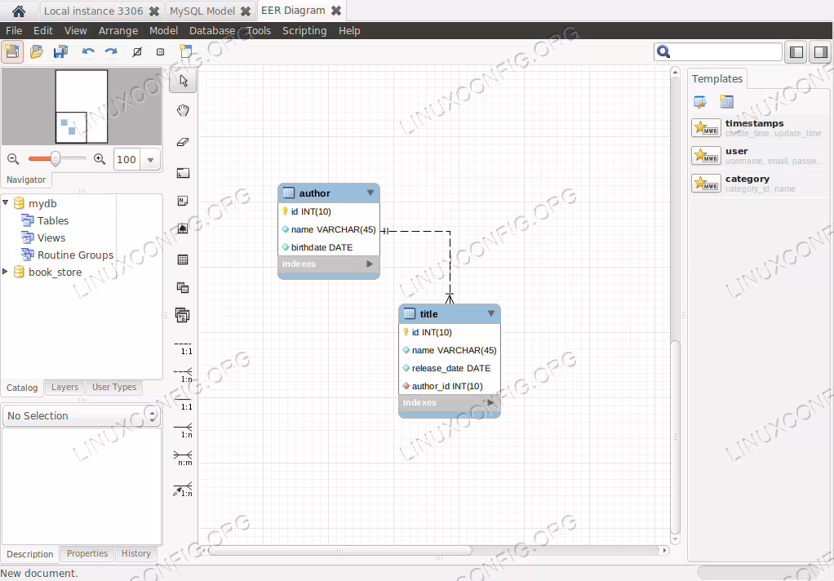Select the timestamps template

(759, 127)
